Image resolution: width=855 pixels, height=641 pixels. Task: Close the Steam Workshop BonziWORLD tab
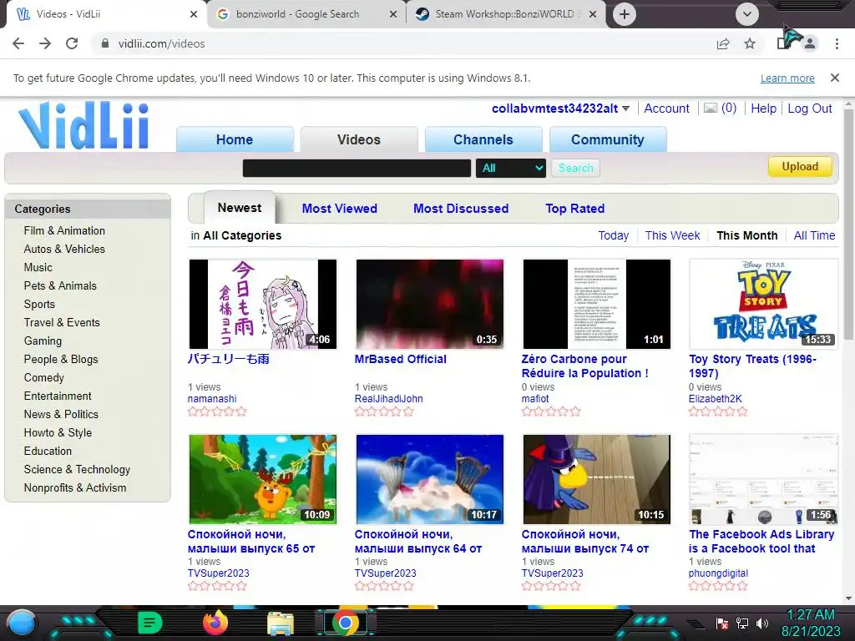click(593, 14)
